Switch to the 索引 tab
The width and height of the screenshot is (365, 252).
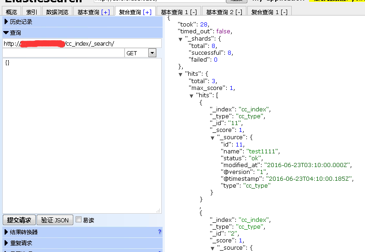coord(32,11)
